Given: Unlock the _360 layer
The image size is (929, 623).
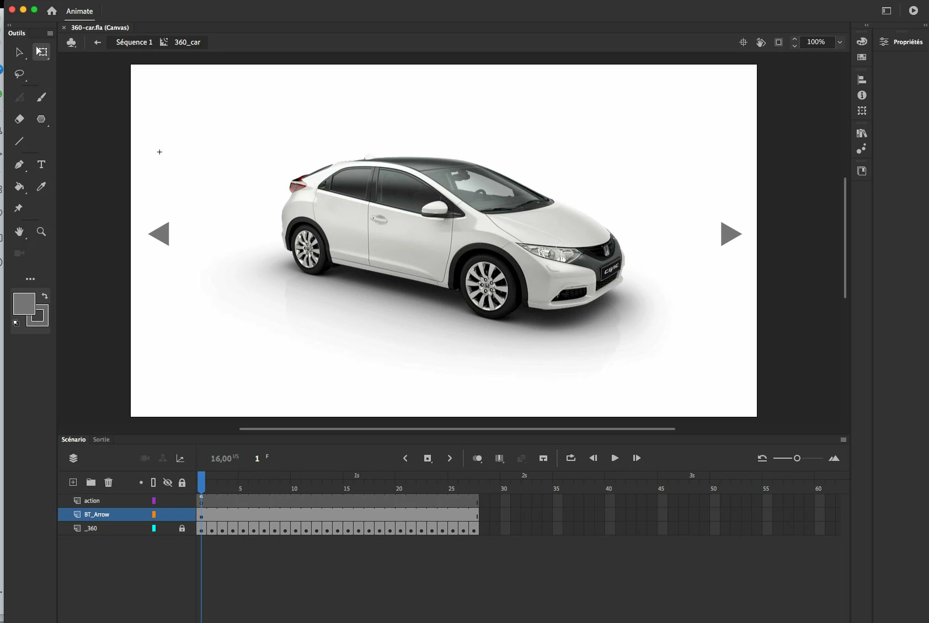Looking at the screenshot, I should [182, 528].
